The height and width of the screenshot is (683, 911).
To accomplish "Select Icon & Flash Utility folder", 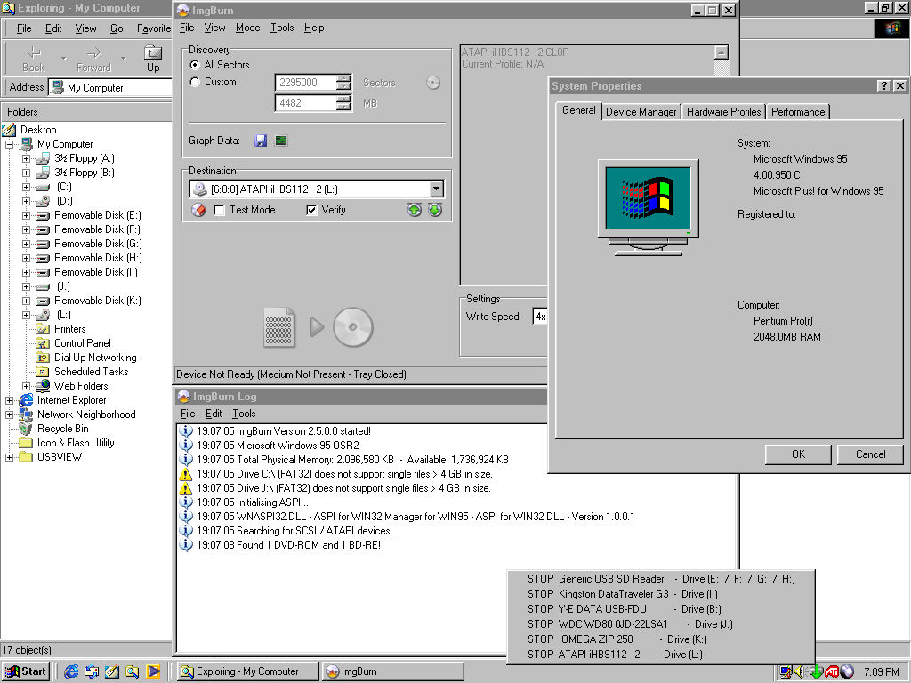I will [x=76, y=443].
